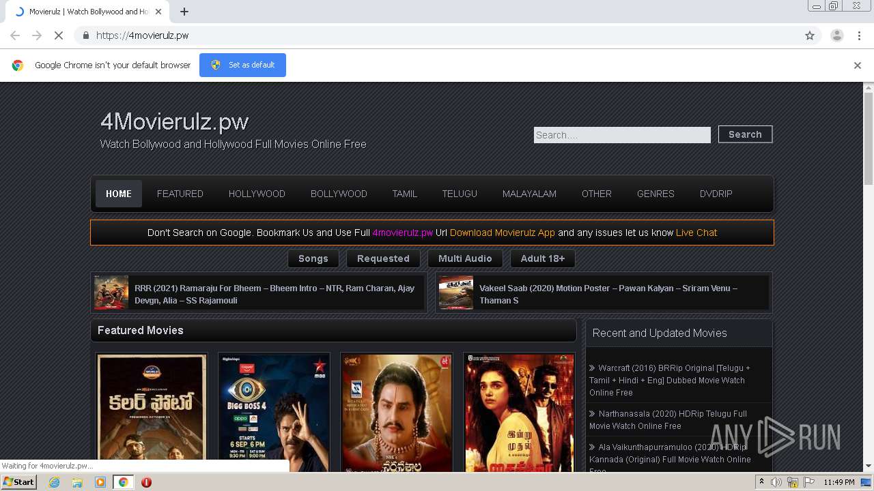View site info via the lock icon
874x491 pixels.
[85, 35]
